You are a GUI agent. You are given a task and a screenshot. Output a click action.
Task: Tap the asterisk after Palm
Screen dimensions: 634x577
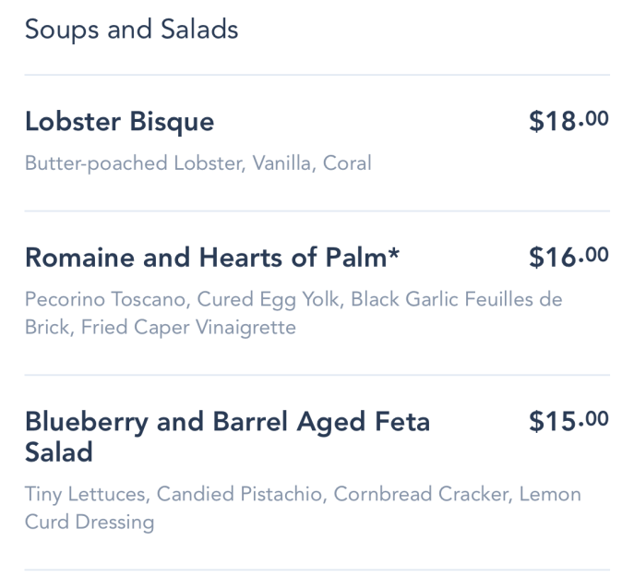[393, 253]
